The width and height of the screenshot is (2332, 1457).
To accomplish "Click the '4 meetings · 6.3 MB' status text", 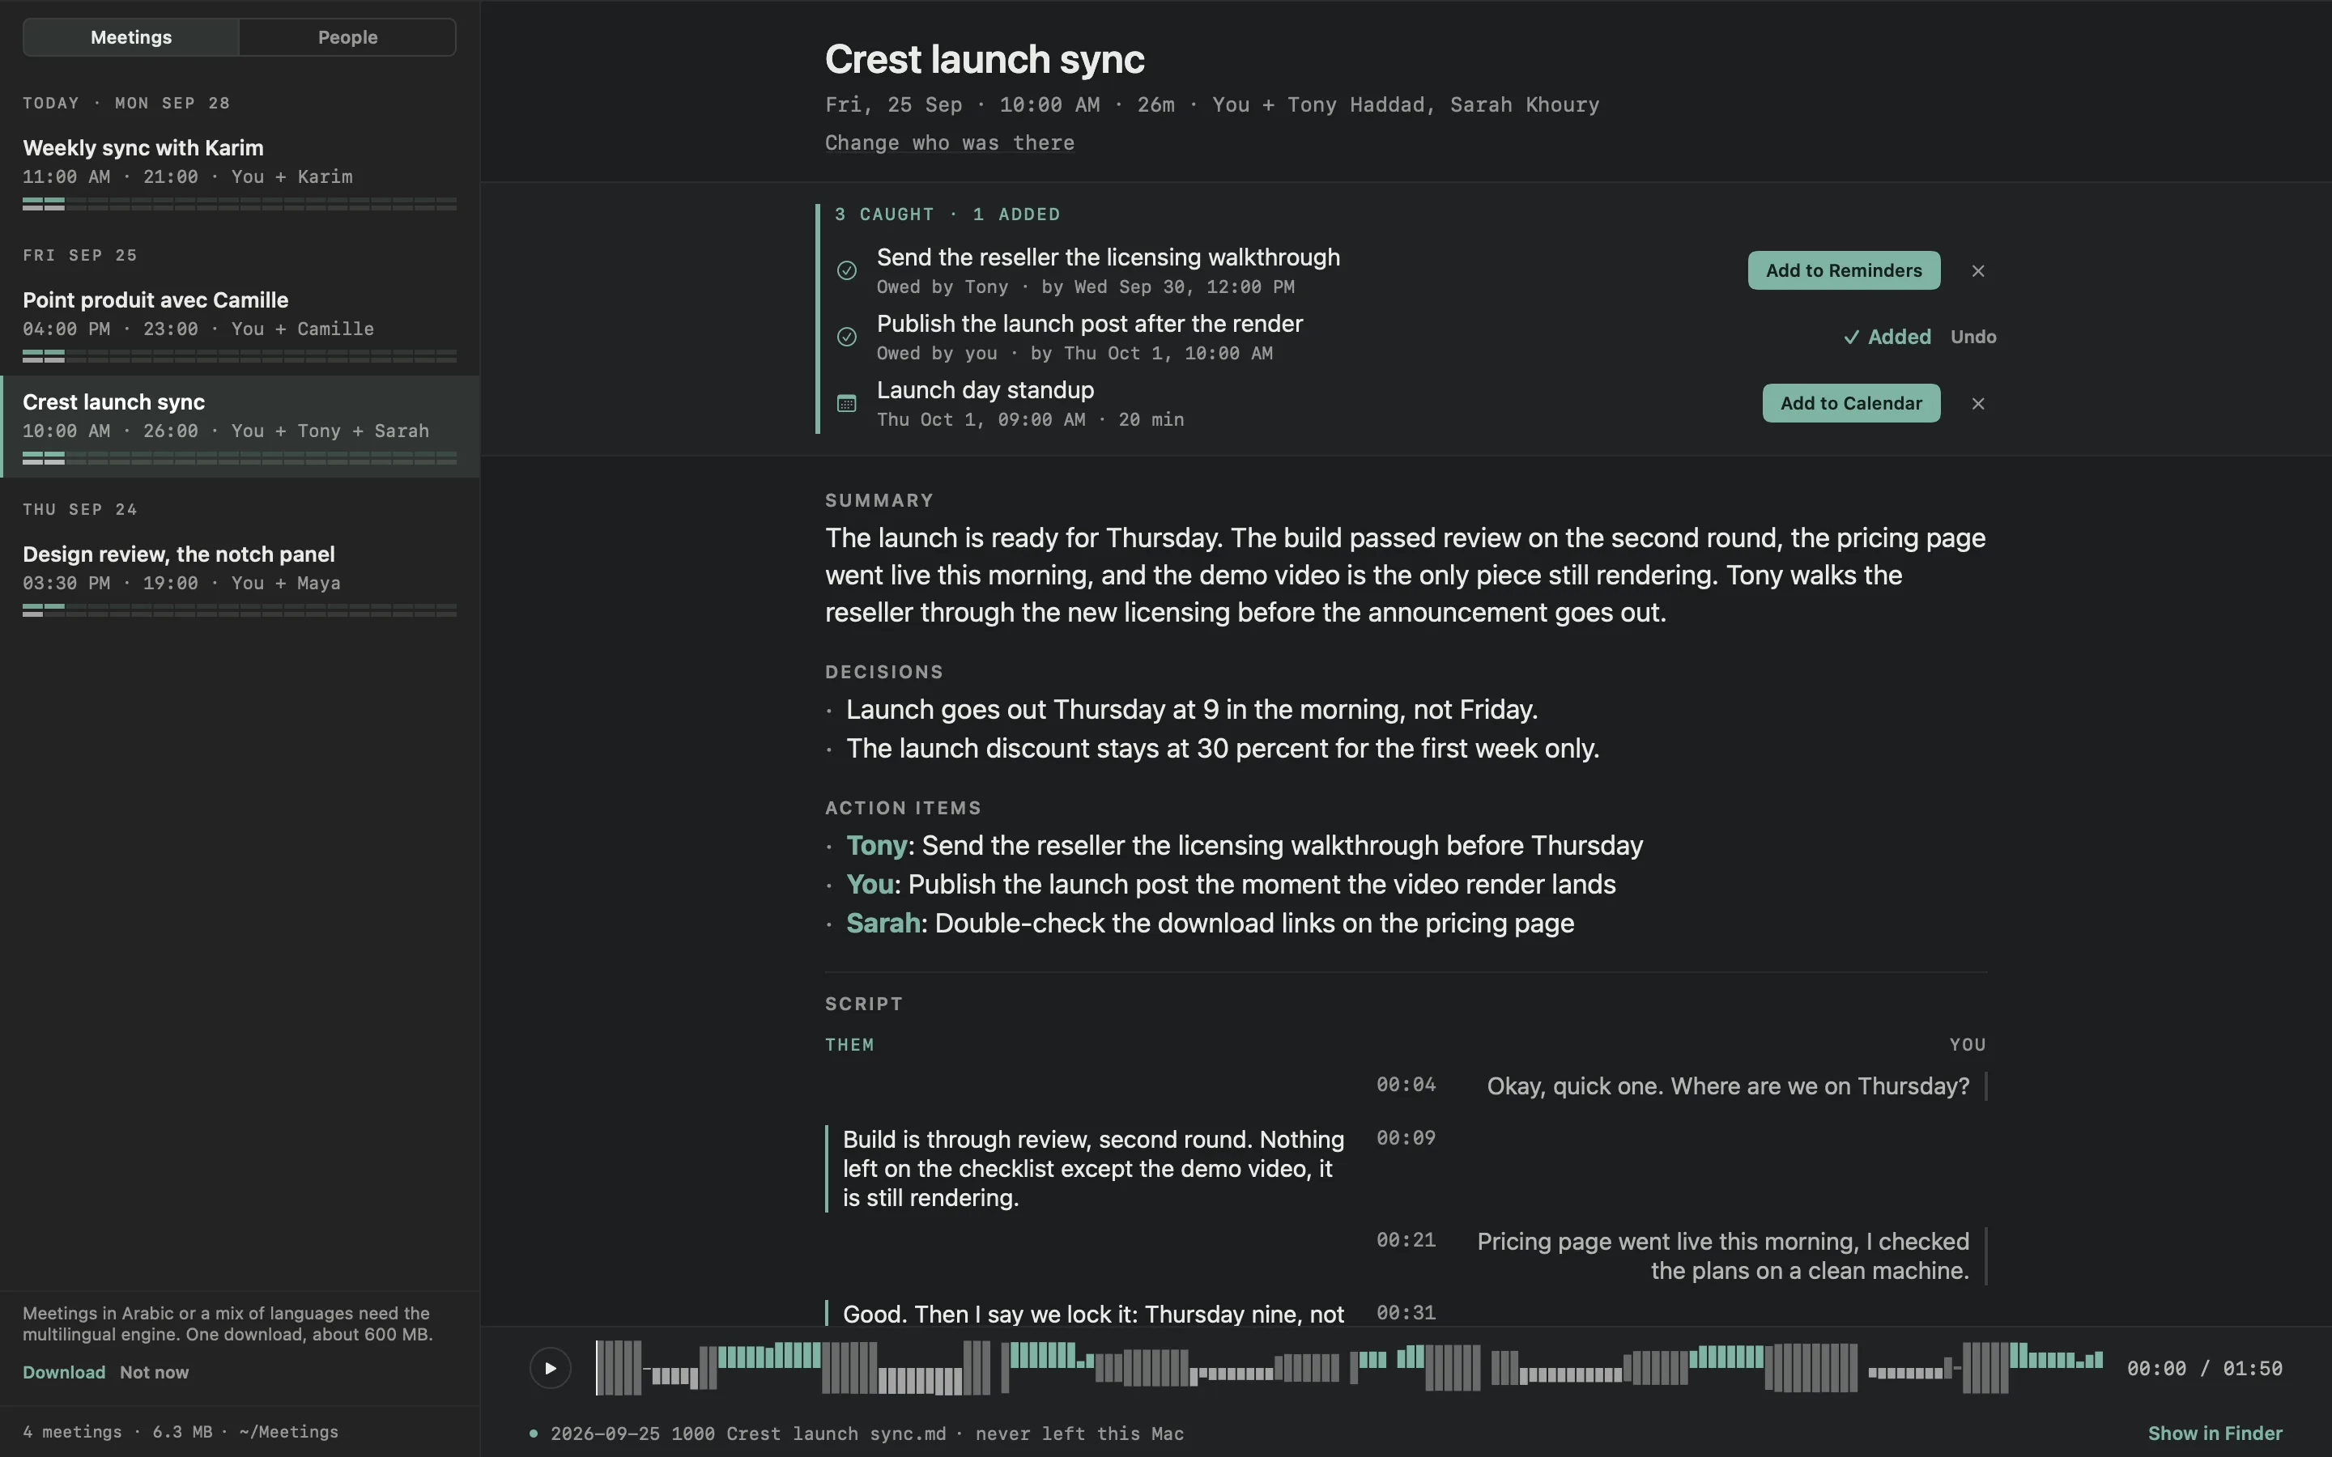I will pyautogui.click(x=117, y=1432).
